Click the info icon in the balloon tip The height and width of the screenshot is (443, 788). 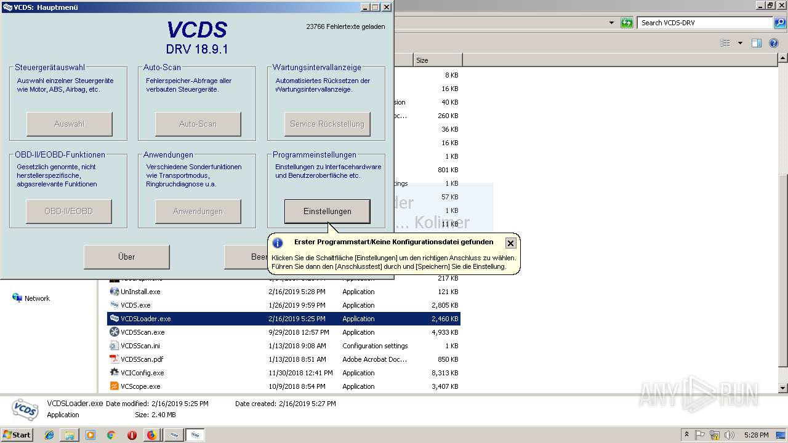click(x=278, y=242)
